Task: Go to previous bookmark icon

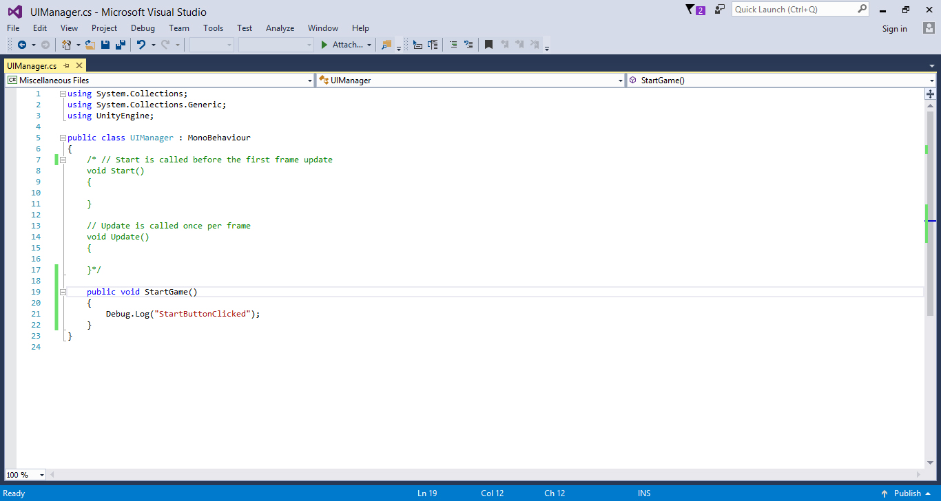Action: [504, 45]
